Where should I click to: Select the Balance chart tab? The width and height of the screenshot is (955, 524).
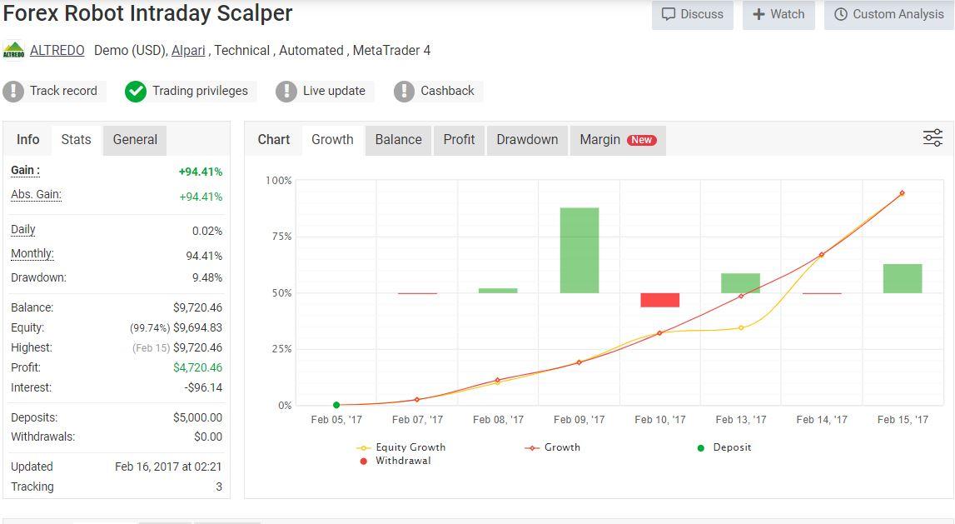(398, 140)
